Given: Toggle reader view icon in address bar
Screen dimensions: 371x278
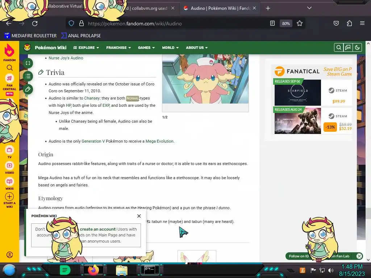Looking at the screenshot, I should pyautogui.click(x=272, y=24).
